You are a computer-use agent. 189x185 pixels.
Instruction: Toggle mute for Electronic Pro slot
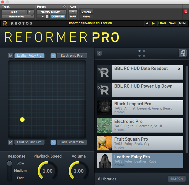pos(53,56)
